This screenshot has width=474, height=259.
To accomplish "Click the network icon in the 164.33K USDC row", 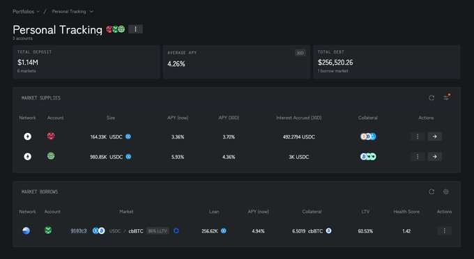I will (x=27, y=136).
